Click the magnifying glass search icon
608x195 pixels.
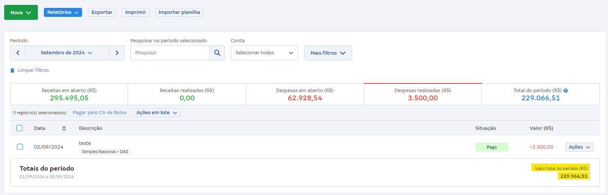[217, 53]
